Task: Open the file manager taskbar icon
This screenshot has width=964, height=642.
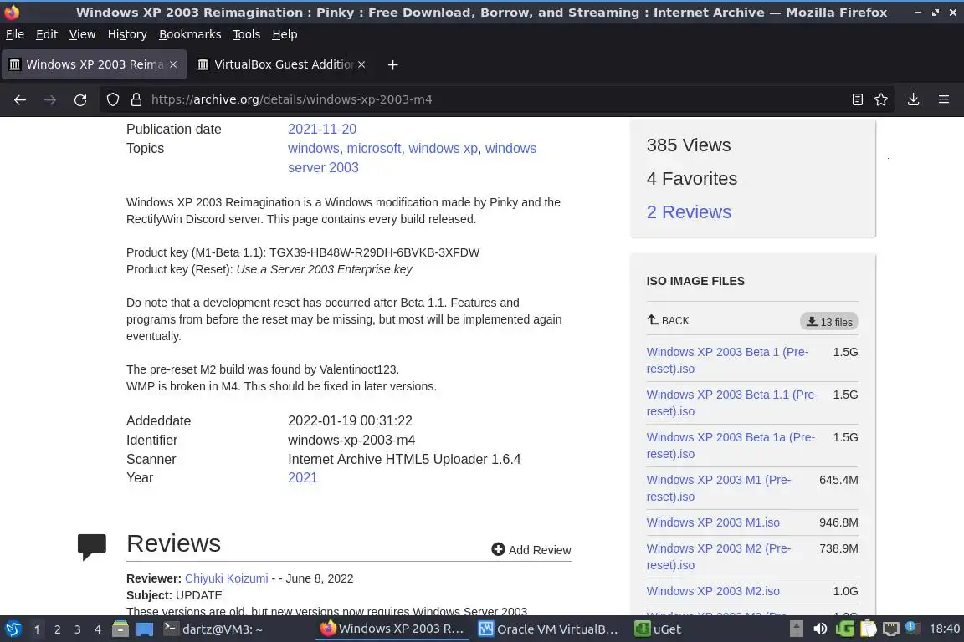Action: click(120, 629)
